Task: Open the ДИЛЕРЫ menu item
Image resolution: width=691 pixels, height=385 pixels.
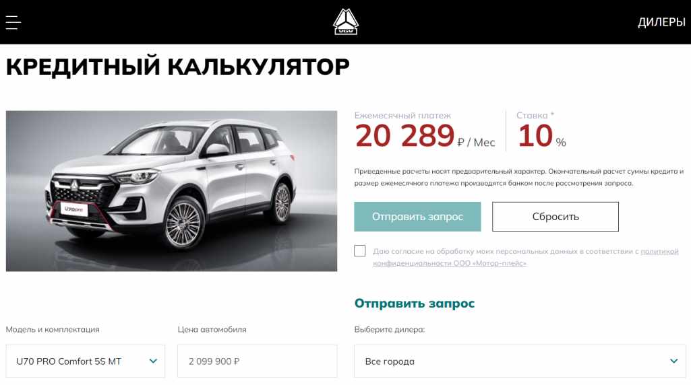Action: (x=661, y=22)
